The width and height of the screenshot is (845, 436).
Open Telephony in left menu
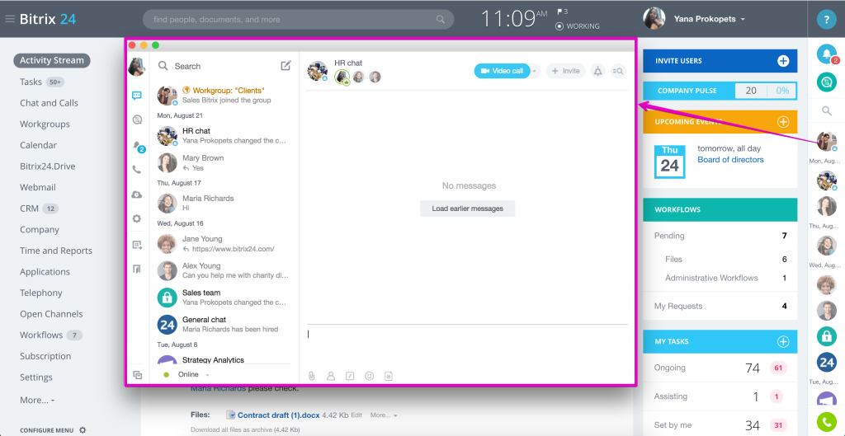[41, 293]
